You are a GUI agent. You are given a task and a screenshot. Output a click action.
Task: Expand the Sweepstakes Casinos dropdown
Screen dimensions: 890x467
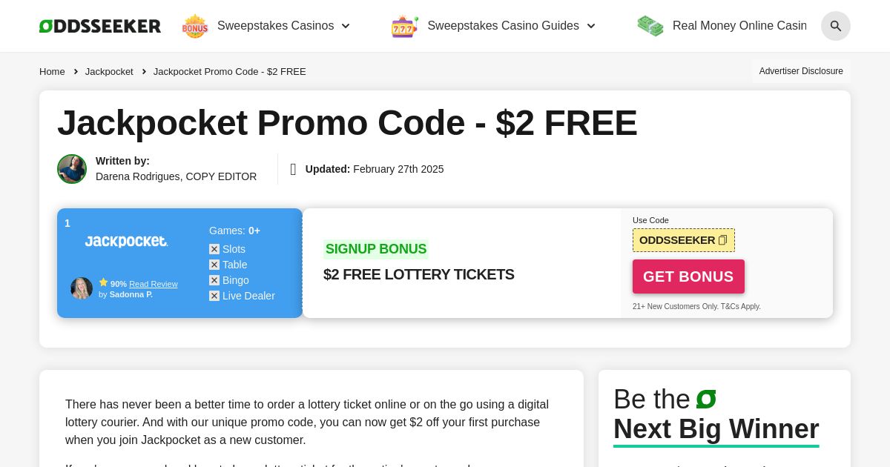(346, 26)
